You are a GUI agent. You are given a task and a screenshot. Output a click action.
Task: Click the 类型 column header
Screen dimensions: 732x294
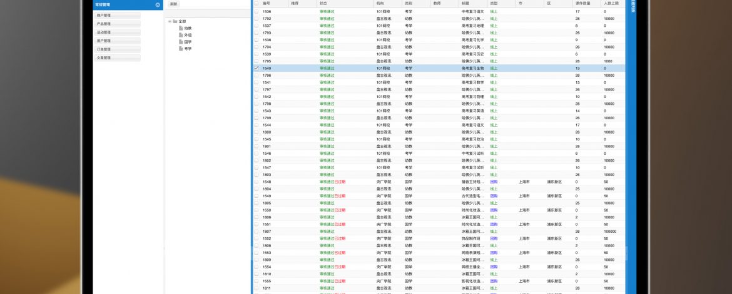(x=501, y=2)
